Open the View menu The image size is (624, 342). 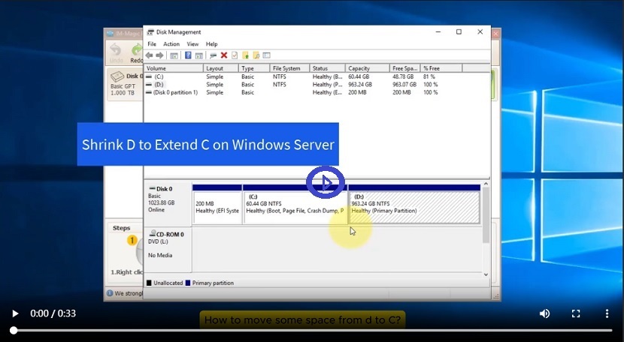pyautogui.click(x=192, y=44)
